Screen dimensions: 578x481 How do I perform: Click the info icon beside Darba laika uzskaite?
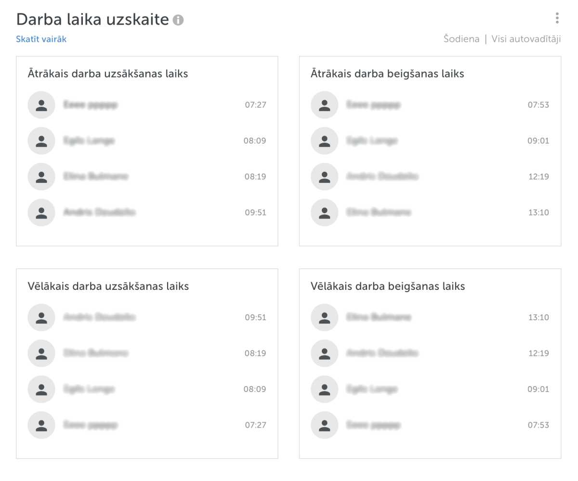pyautogui.click(x=178, y=20)
